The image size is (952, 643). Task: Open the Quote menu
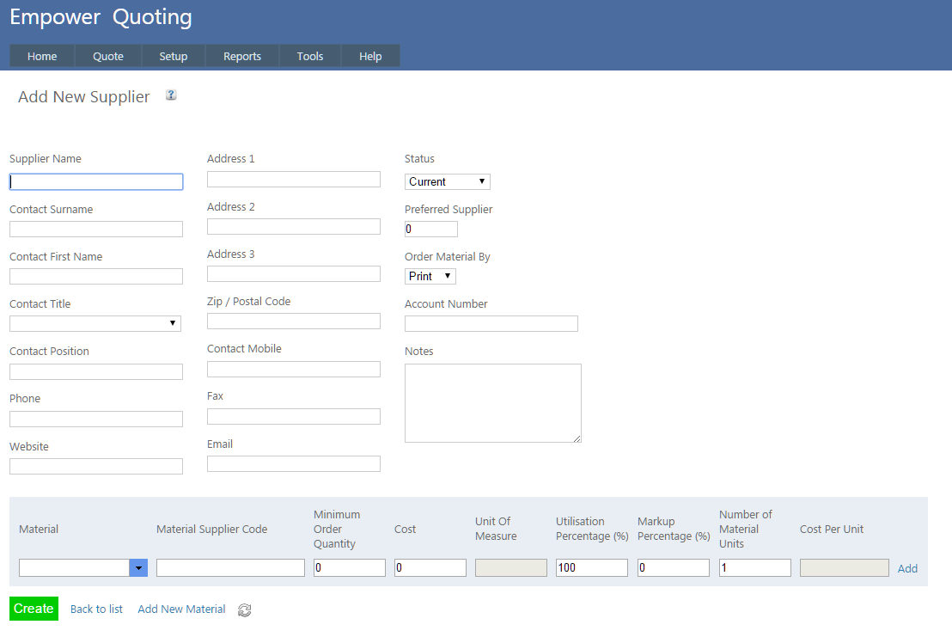click(x=108, y=56)
